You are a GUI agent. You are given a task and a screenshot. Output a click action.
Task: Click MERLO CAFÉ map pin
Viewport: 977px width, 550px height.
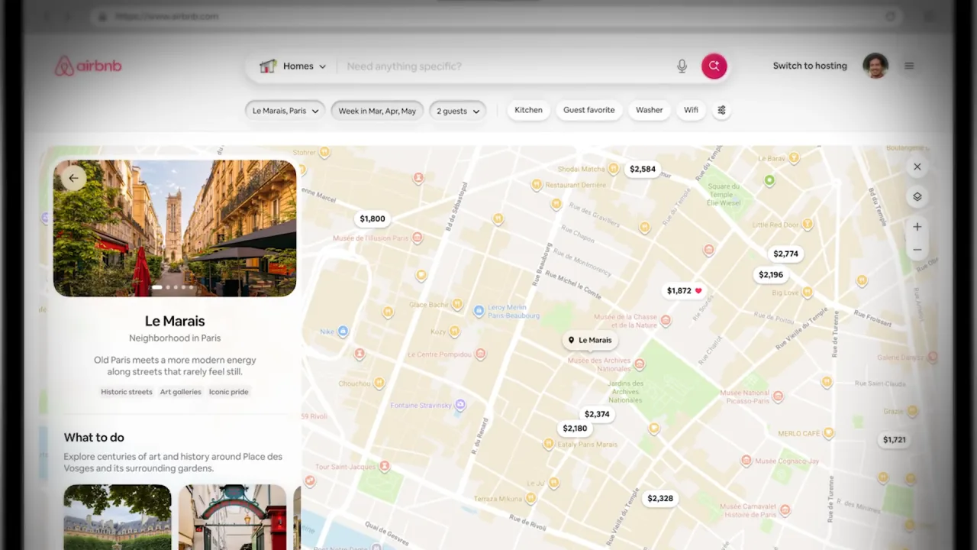[x=828, y=433]
